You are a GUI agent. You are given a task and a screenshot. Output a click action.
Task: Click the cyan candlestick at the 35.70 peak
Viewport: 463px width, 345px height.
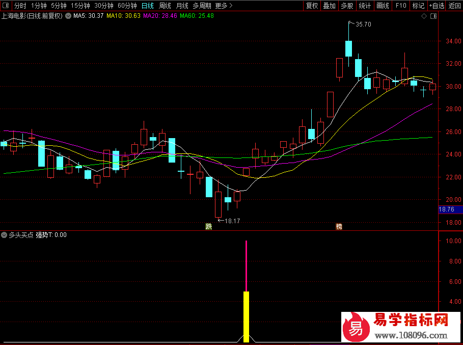pos(348,48)
